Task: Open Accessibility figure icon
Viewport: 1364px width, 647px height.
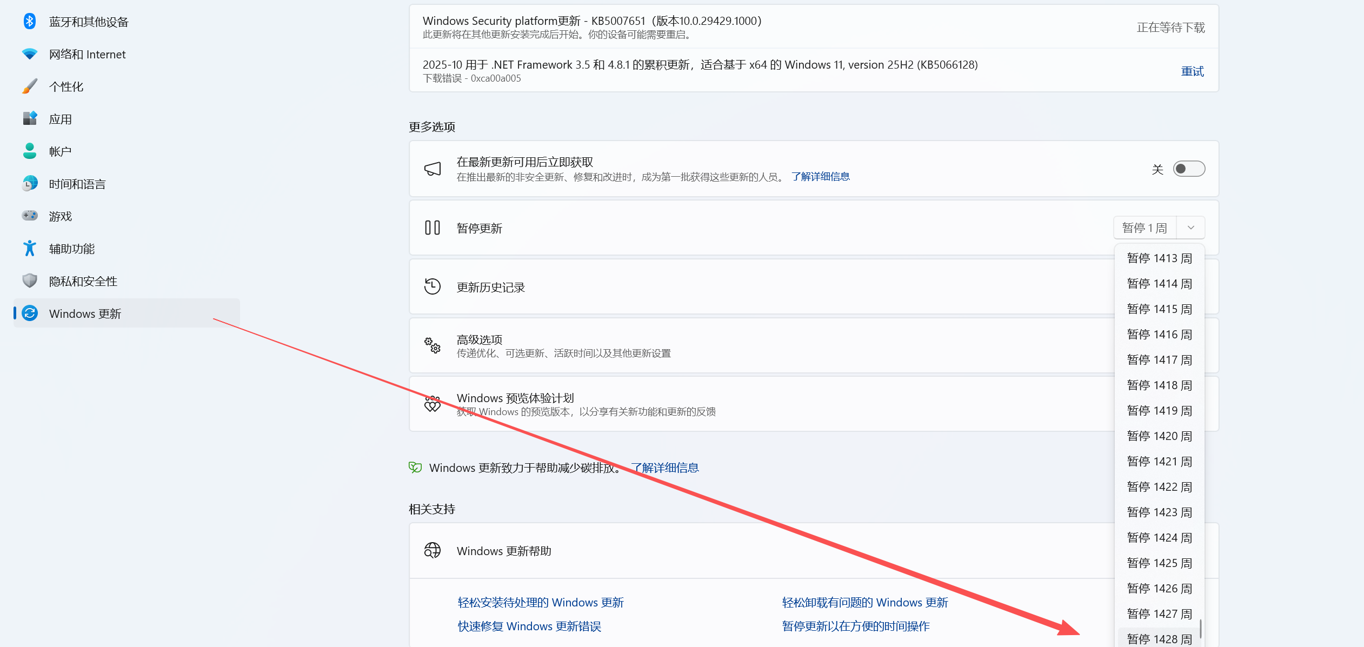Action: point(30,249)
